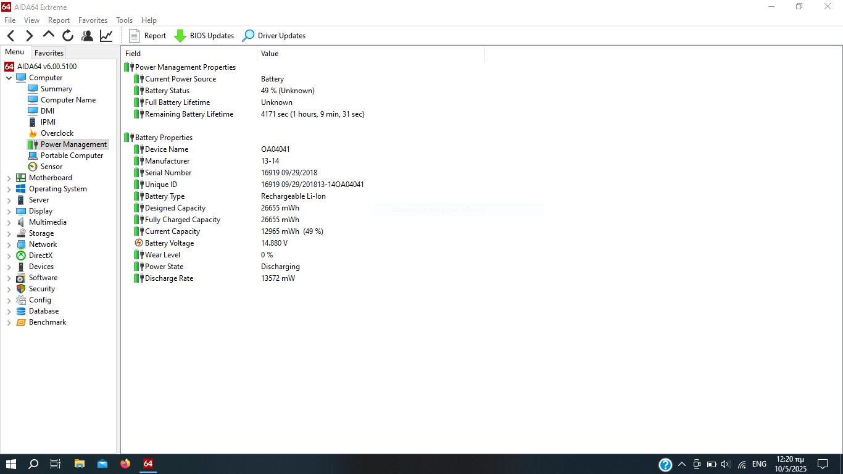Open Driver Updates from toolbar
The height and width of the screenshot is (474, 843).
pyautogui.click(x=274, y=36)
